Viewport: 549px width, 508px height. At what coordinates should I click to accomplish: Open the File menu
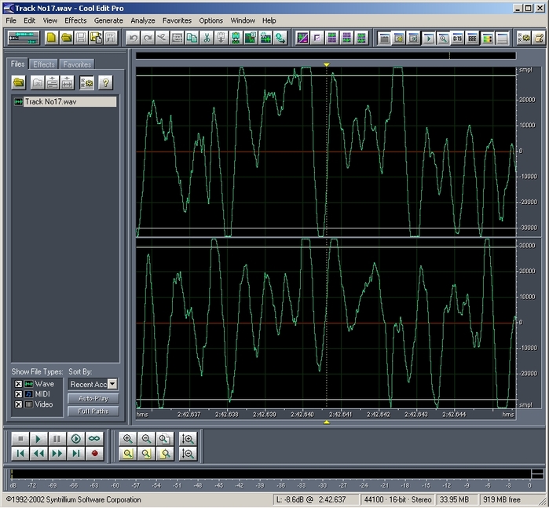coord(11,20)
